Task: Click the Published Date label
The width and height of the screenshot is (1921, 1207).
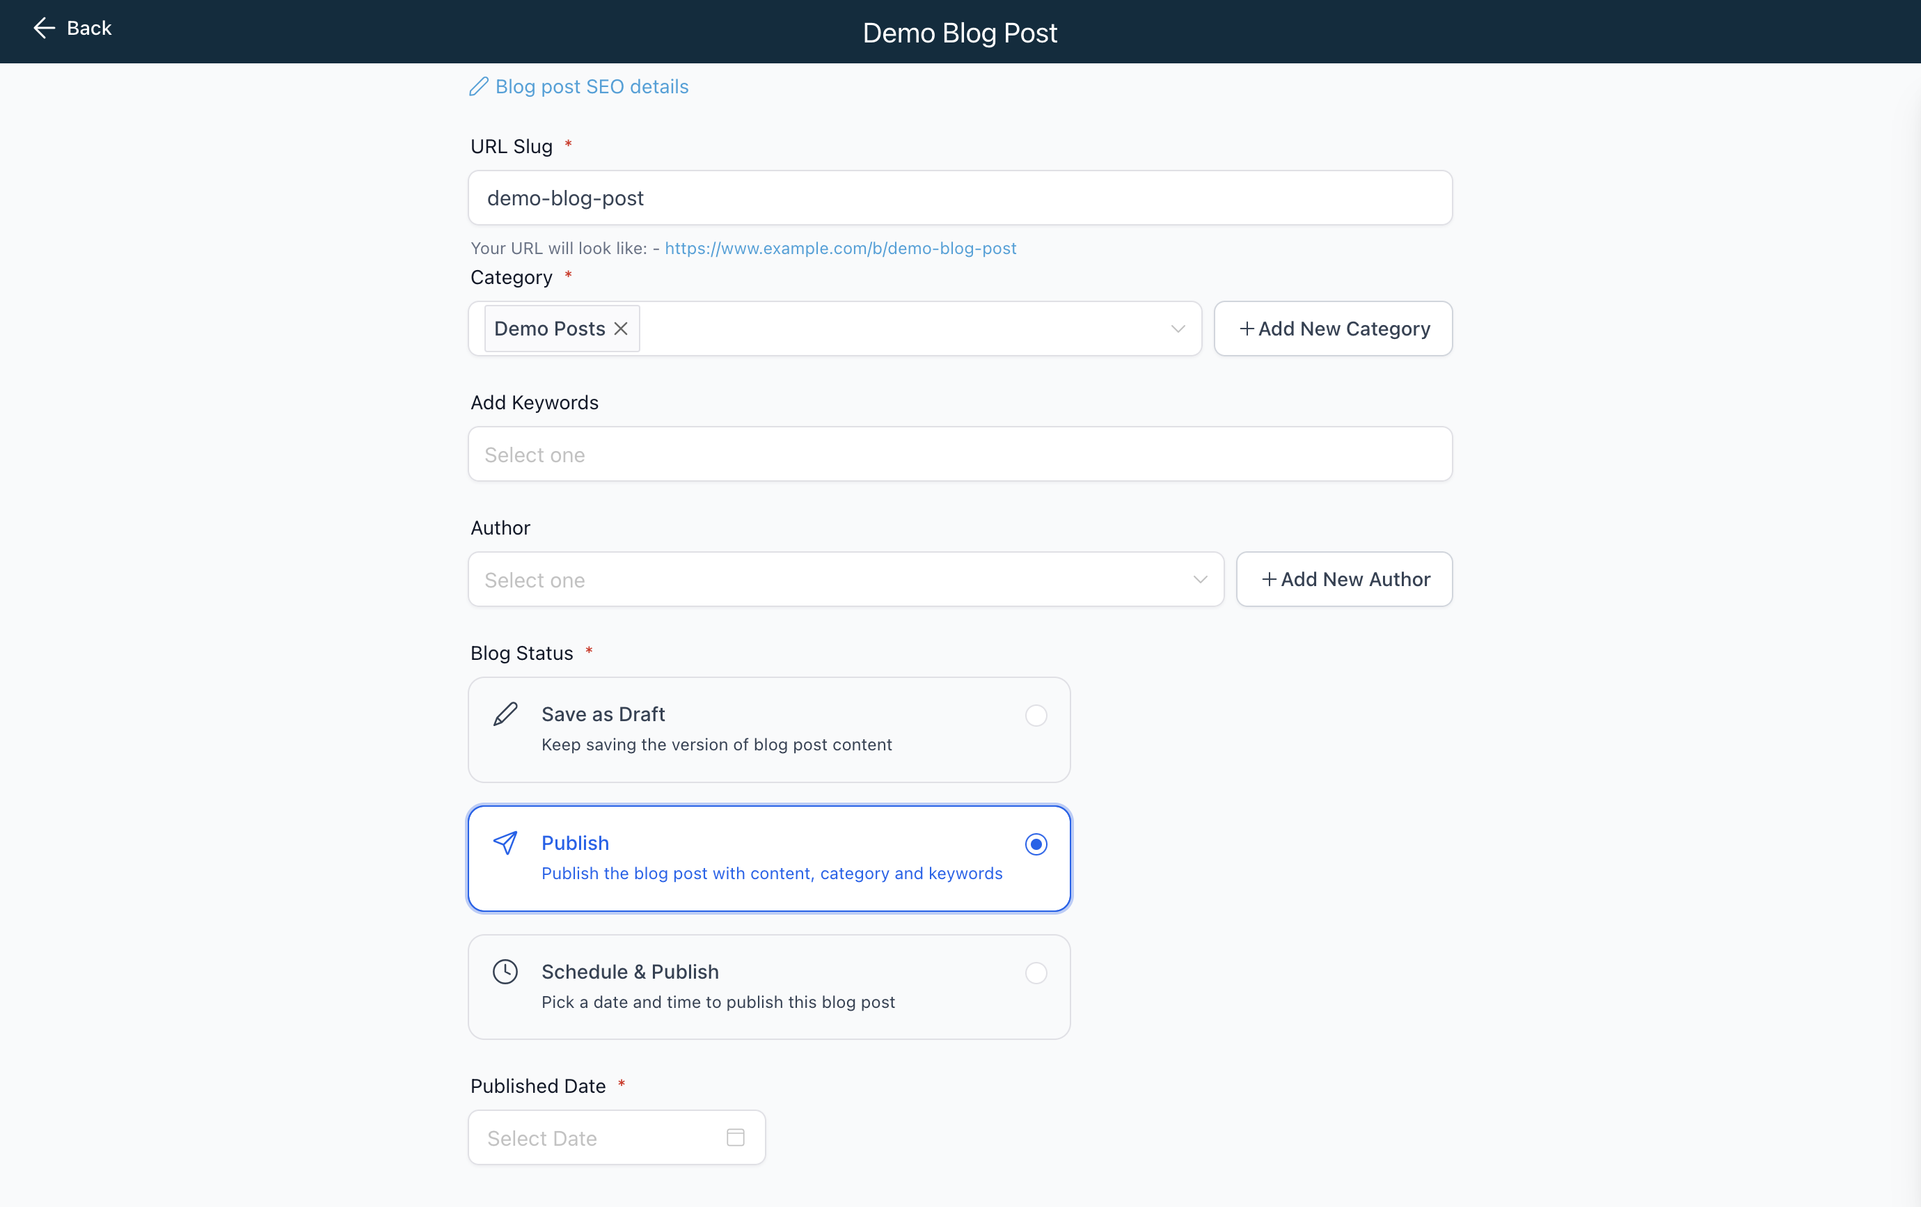Action: [x=538, y=1086]
